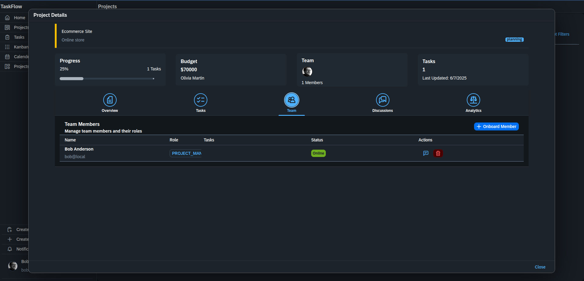Click the Filters link behind the dialog

[562, 34]
